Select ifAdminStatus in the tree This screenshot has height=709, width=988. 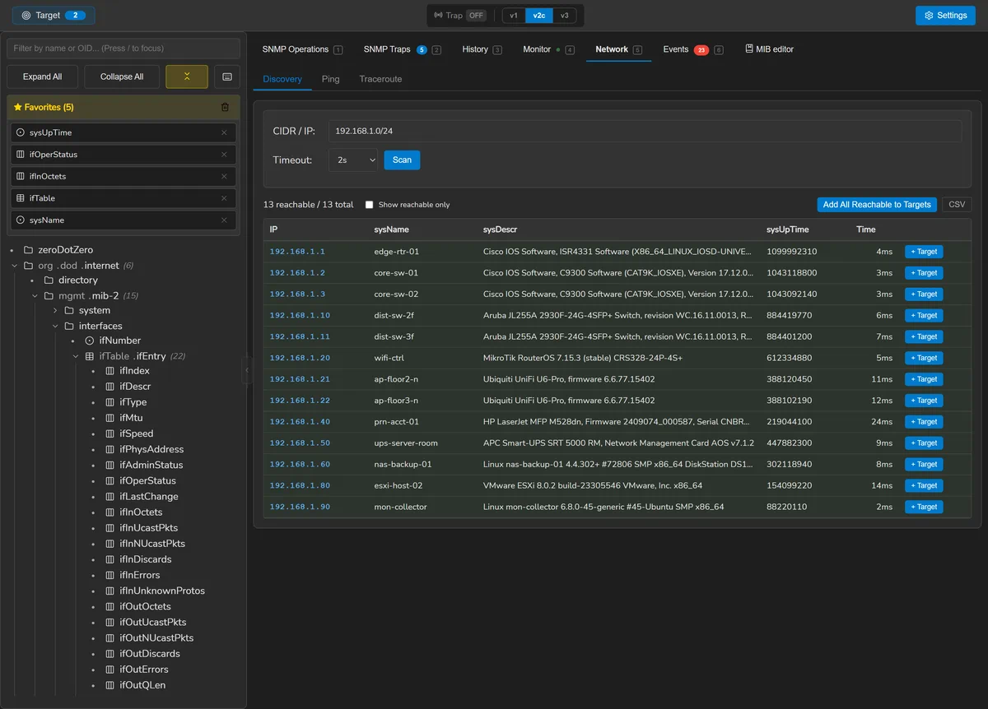[x=151, y=466]
